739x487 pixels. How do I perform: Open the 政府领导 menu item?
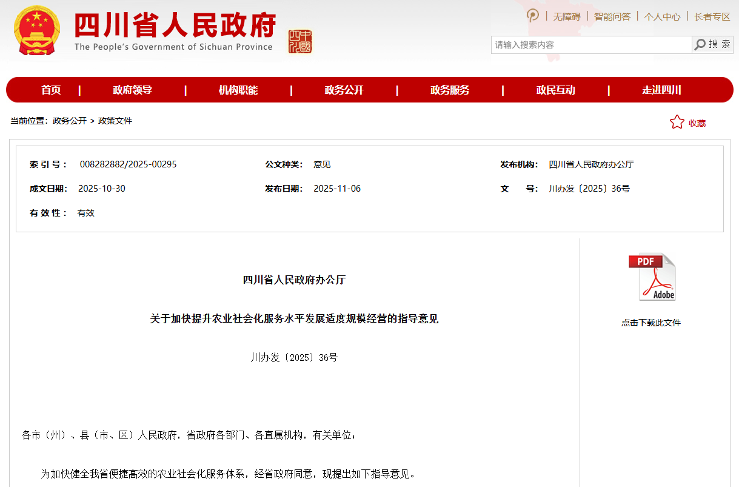click(x=132, y=90)
